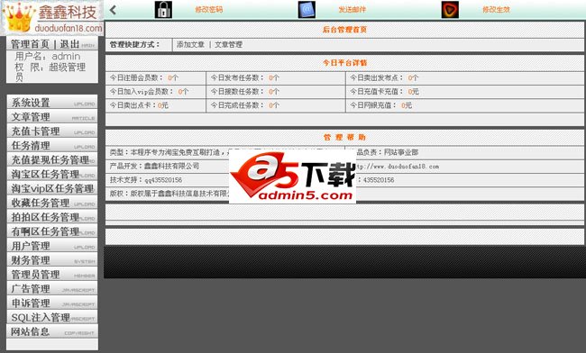This screenshot has width=586, height=353.
Task: Click 今日平台详情 section heading
Action: point(344,63)
